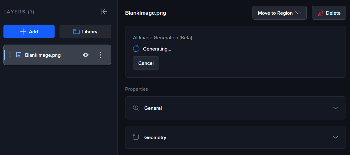Screen dimensions: 350x155
Task: Click the image icon of BlankImage.png layer
Action: pyautogui.click(x=19, y=55)
